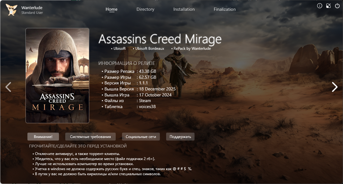This screenshot has width=343, height=184.
Task: Switch to the Directory tab
Action: 145,9
